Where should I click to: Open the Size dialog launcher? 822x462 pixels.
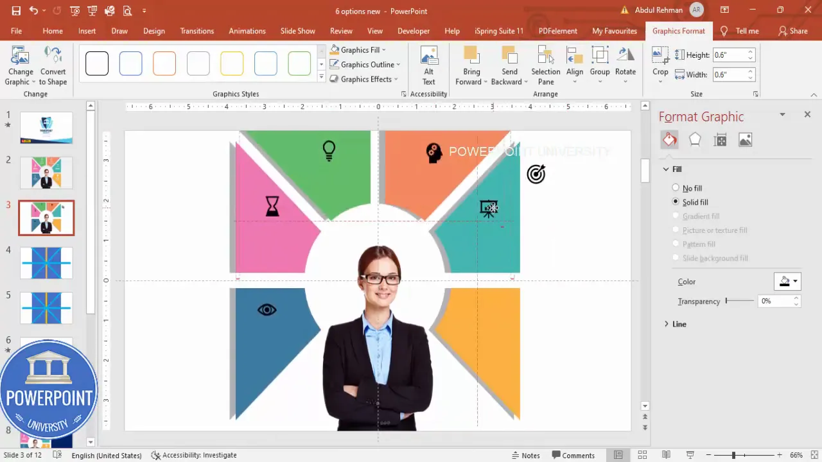pyautogui.click(x=755, y=94)
